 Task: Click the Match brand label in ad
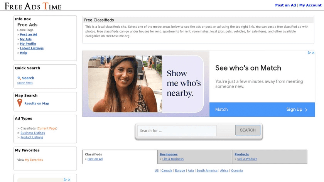[x=221, y=110]
